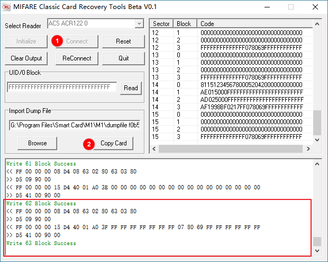328x262 pixels.
Task: Click the Code column header
Action: (254, 24)
